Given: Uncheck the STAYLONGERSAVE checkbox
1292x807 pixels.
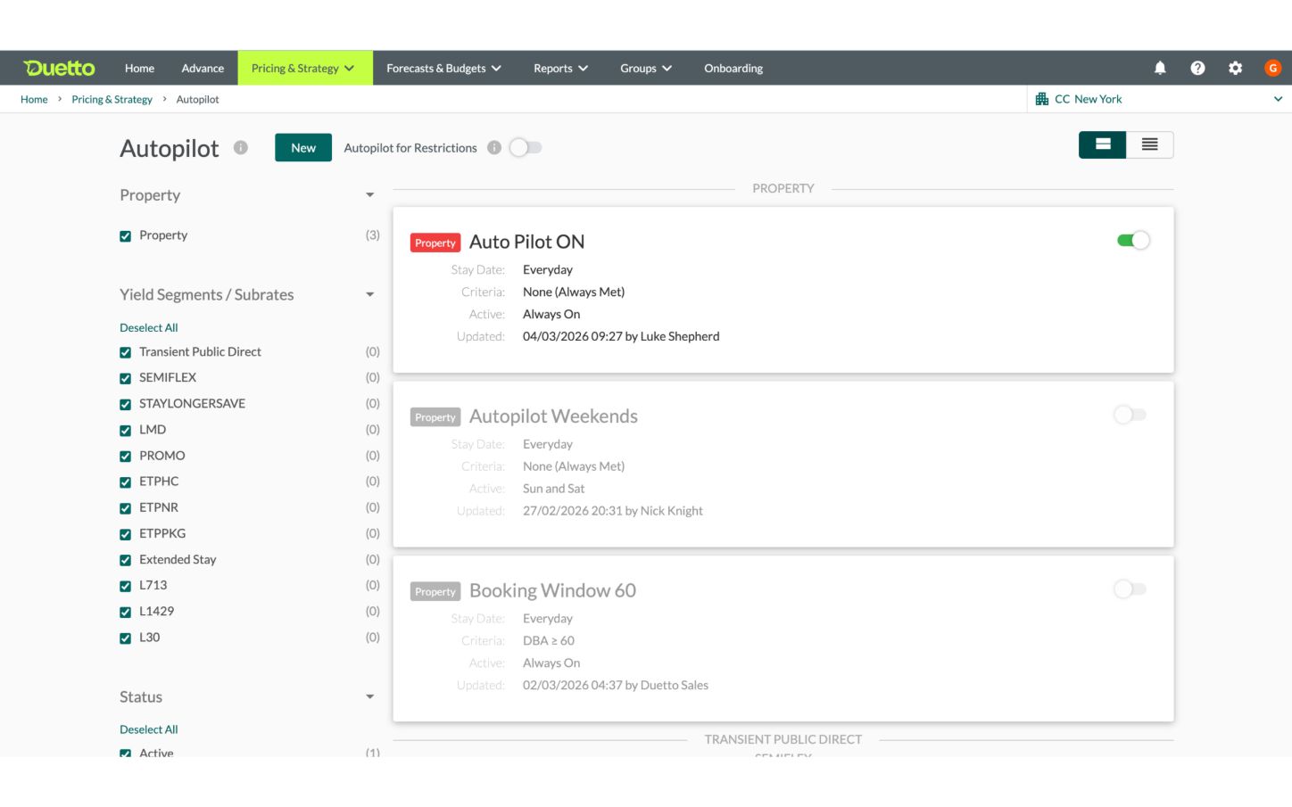Looking at the screenshot, I should tap(126, 405).
